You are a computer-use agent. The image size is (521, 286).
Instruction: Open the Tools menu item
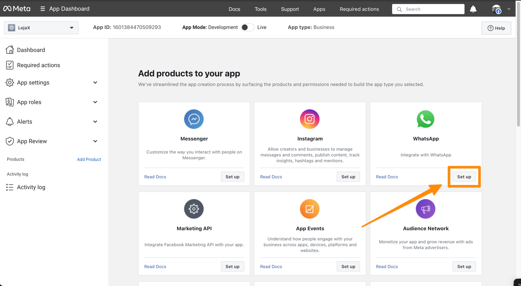click(x=260, y=9)
